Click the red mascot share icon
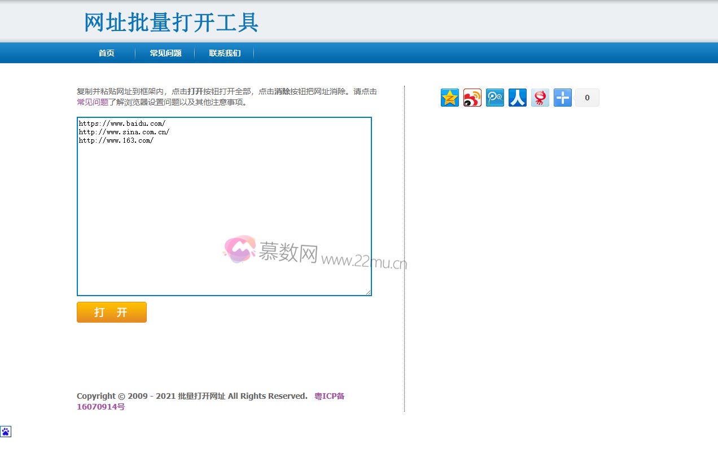 point(540,98)
